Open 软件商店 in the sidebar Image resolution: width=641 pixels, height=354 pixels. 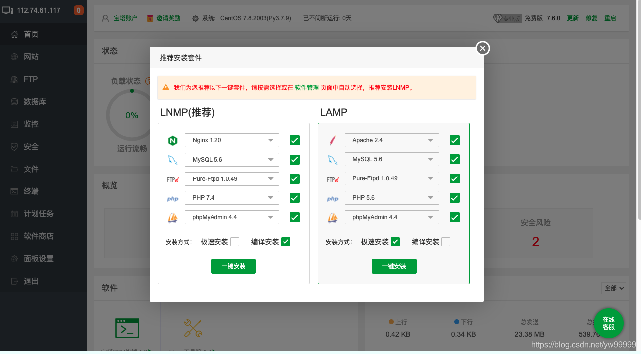tap(43, 236)
